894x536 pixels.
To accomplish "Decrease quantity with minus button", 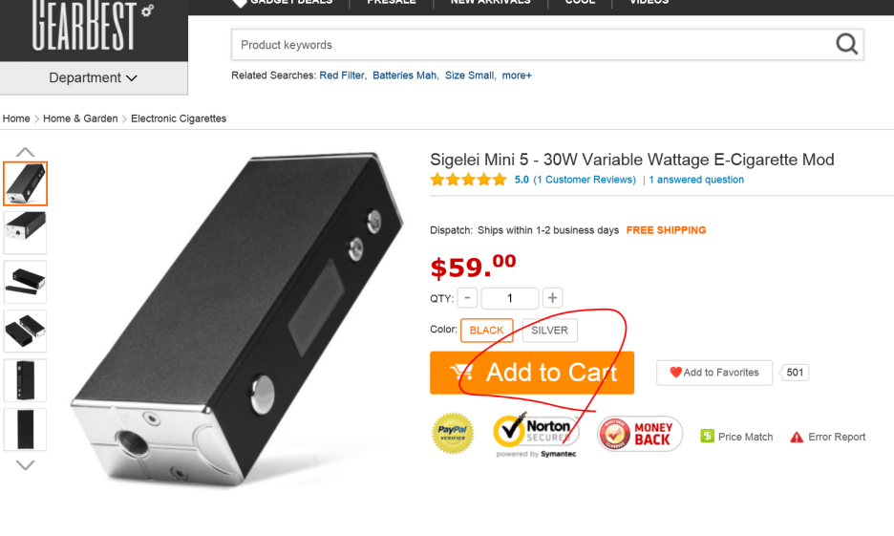I will 467,298.
